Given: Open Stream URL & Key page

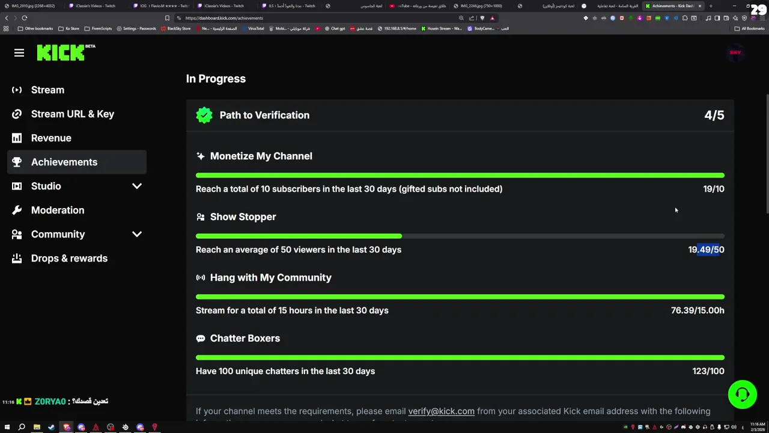Looking at the screenshot, I should click(x=72, y=114).
